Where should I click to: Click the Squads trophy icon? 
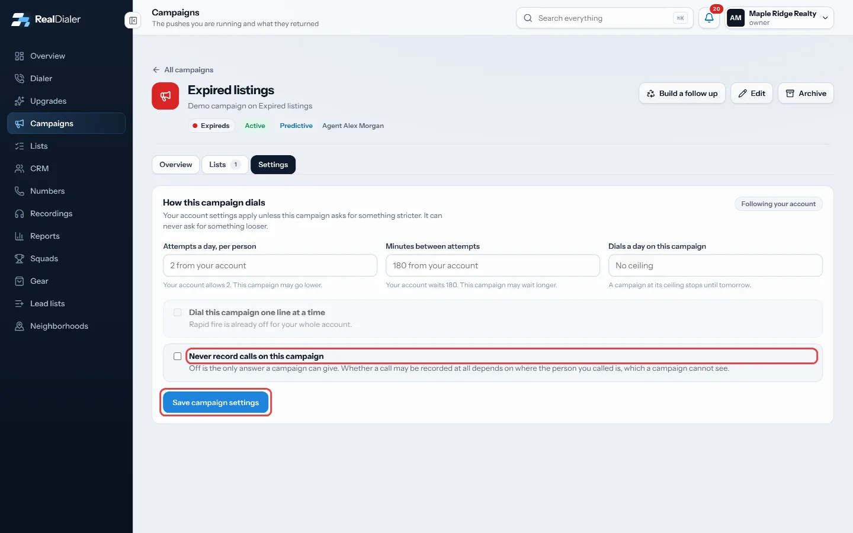pos(20,259)
